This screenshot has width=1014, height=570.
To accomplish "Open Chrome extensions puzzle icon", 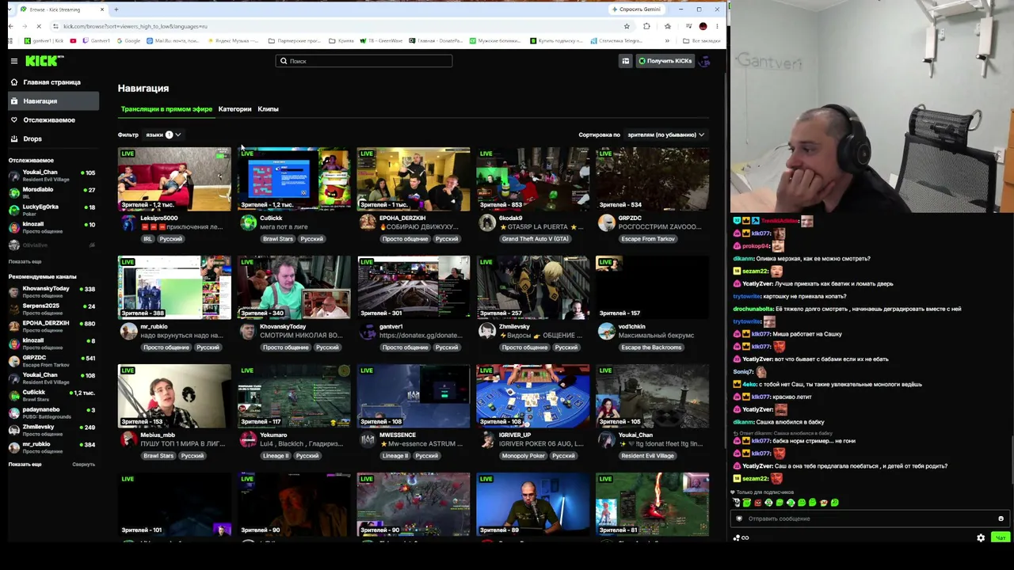I will click(646, 26).
